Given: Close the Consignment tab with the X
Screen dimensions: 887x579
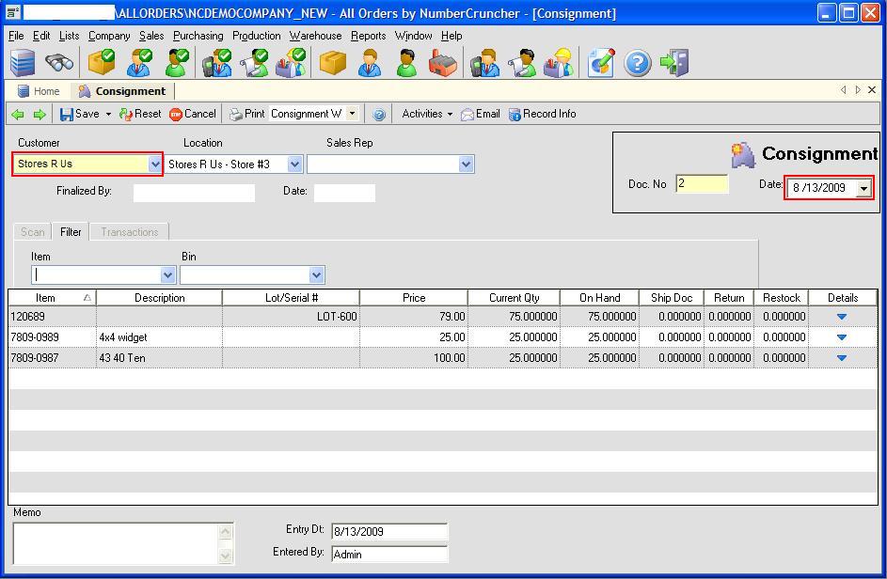Looking at the screenshot, I should coord(872,90).
